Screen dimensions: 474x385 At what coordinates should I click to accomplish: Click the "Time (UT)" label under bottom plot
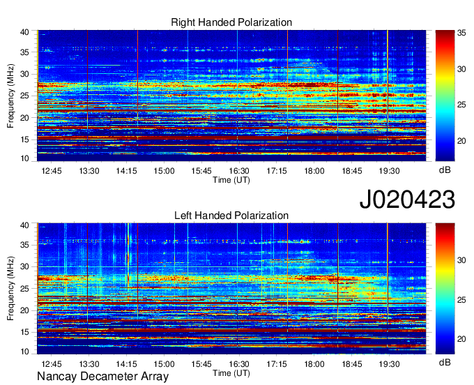pyautogui.click(x=231, y=373)
